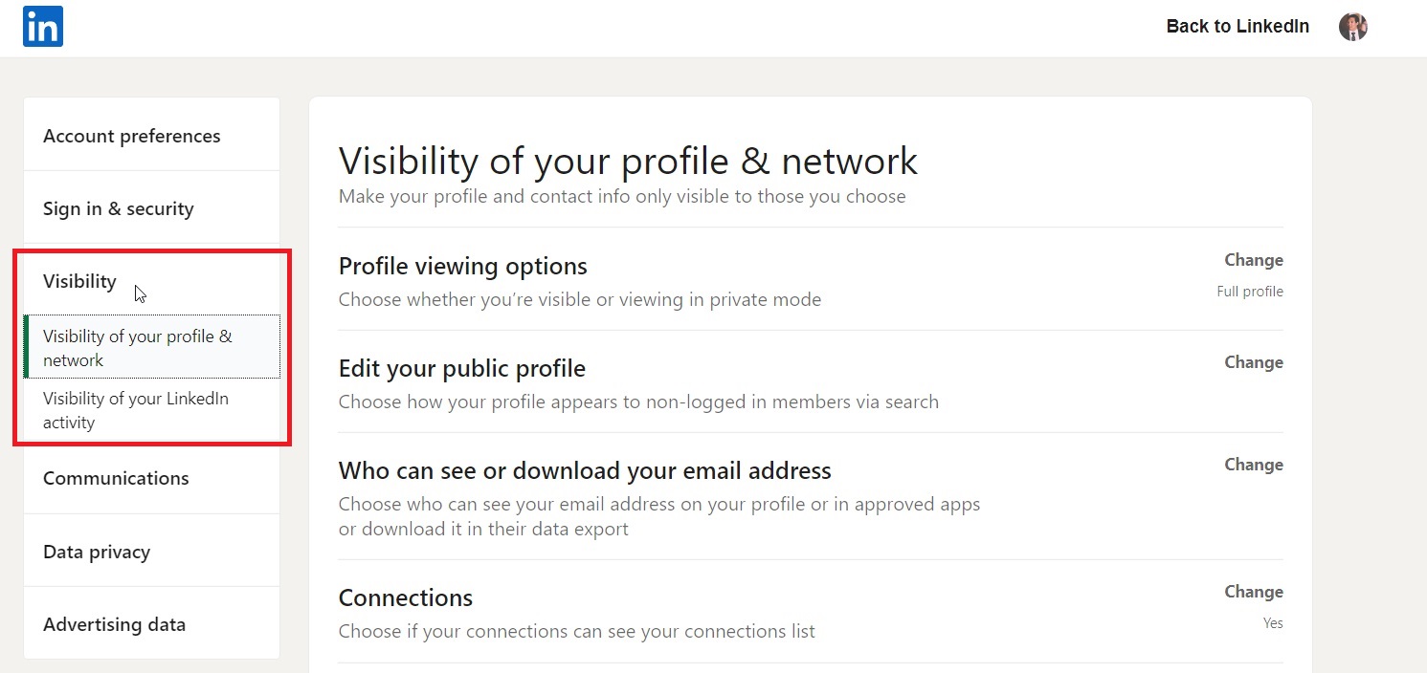
Task: Click Change for Profile viewing options
Action: pos(1253,260)
